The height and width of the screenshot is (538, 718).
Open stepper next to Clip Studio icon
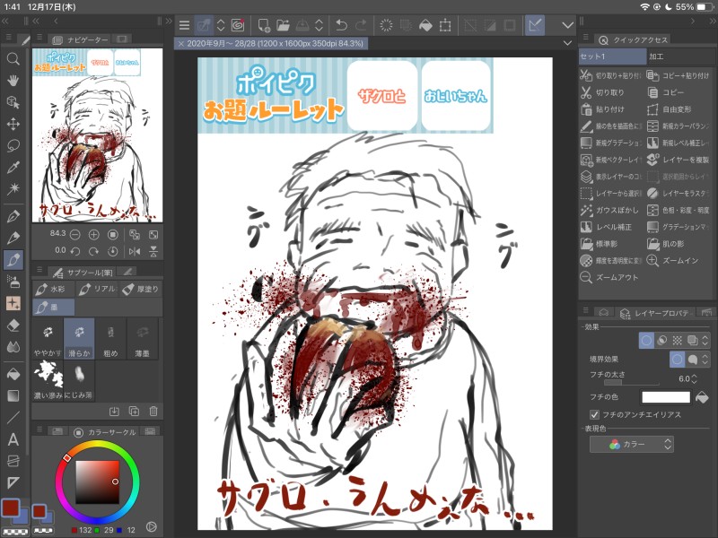point(221,25)
